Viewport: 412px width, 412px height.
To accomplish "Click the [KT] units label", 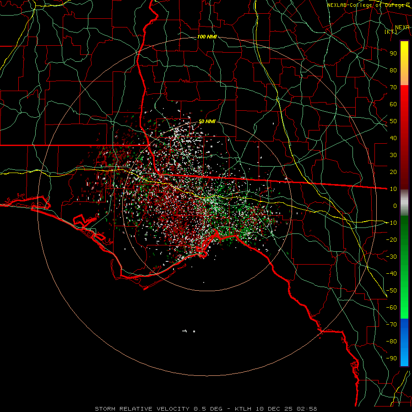I will coord(391,32).
